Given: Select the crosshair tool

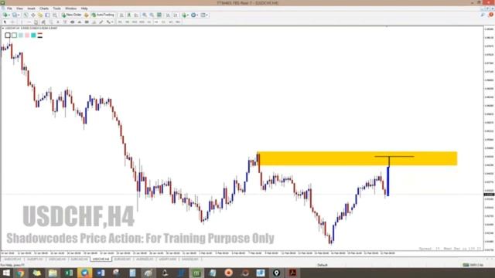Looking at the screenshot, I should [x=12, y=22].
